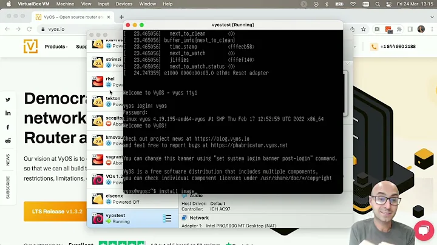Go forward in the browser
Image resolution: width=437 pixels, height=245 pixels.
(x=18, y=29)
